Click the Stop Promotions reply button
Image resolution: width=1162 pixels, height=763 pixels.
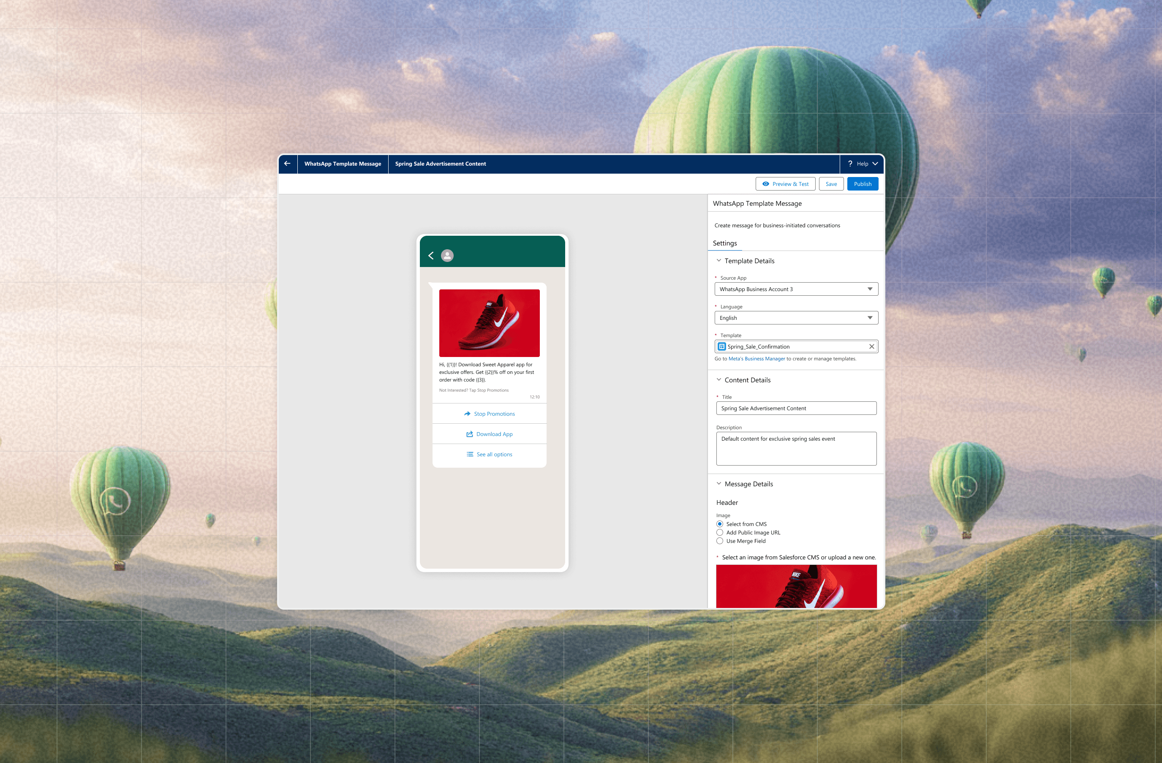click(x=489, y=414)
